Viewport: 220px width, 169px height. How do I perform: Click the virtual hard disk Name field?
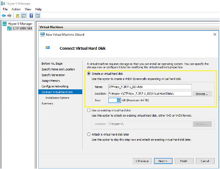click(150, 87)
